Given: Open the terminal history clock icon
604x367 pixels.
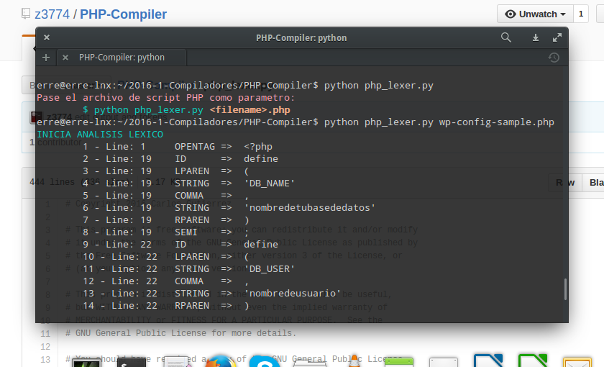Looking at the screenshot, I should [x=554, y=58].
